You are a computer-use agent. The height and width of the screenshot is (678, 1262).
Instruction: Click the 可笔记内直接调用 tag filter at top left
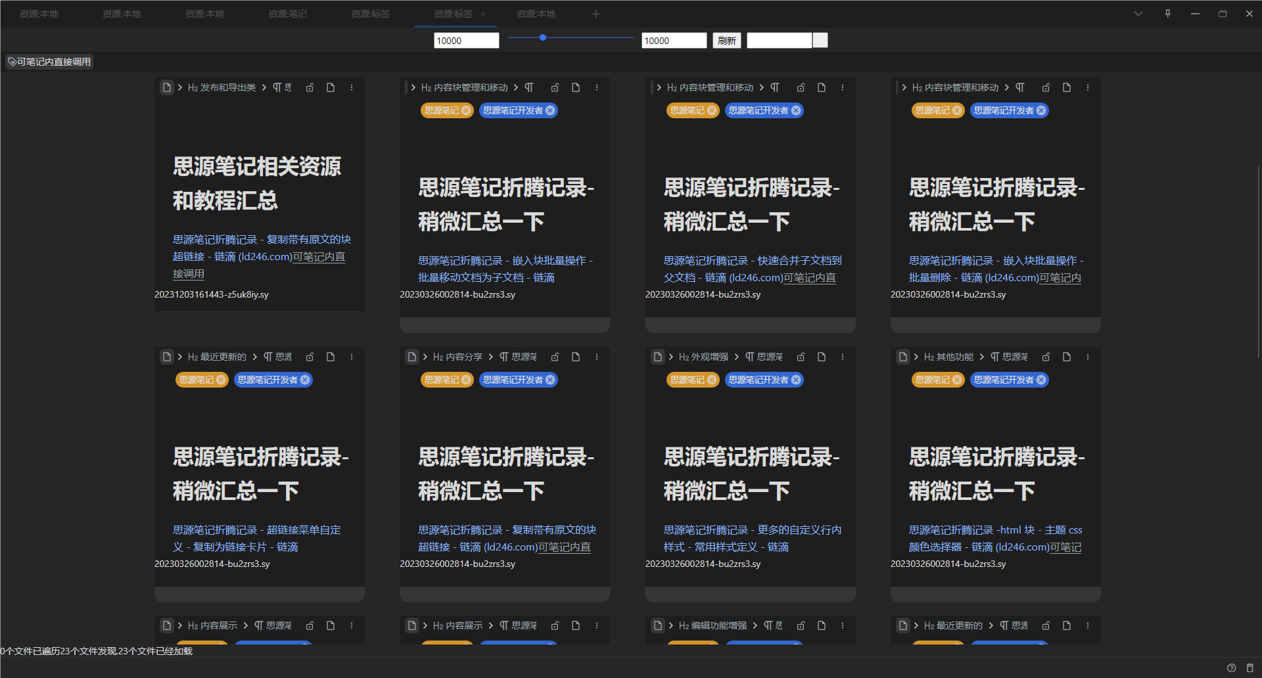[49, 61]
